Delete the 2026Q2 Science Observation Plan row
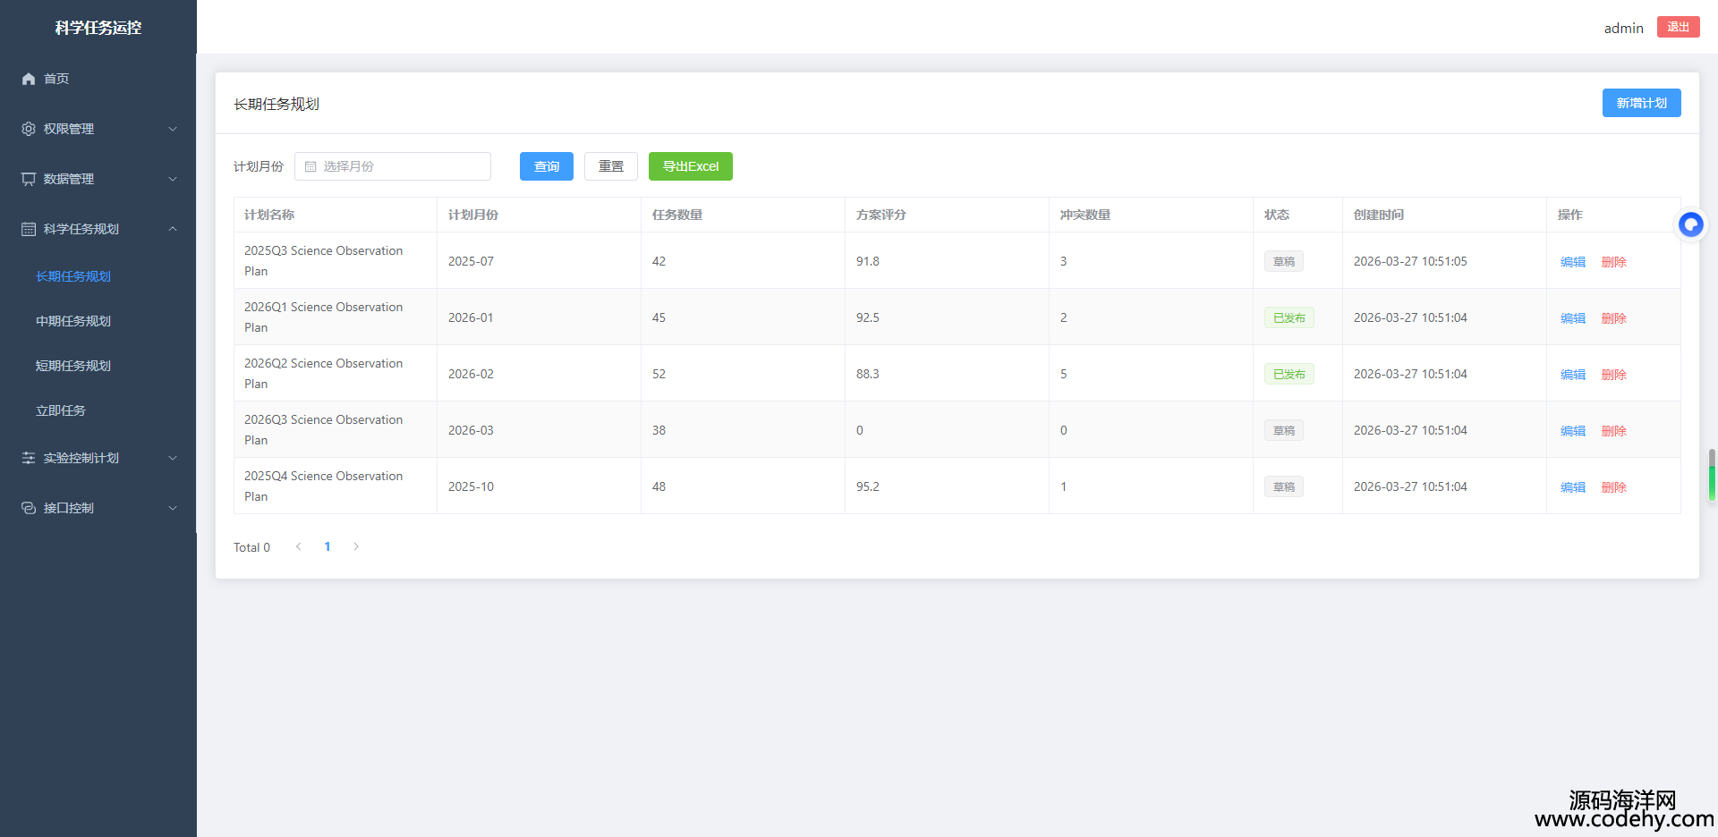Image resolution: width=1718 pixels, height=837 pixels. (1613, 375)
